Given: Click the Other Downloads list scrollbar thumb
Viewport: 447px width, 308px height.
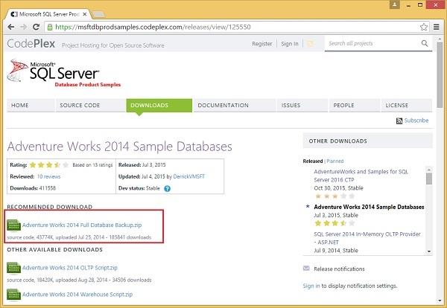Looking at the screenshot, I should [x=429, y=179].
